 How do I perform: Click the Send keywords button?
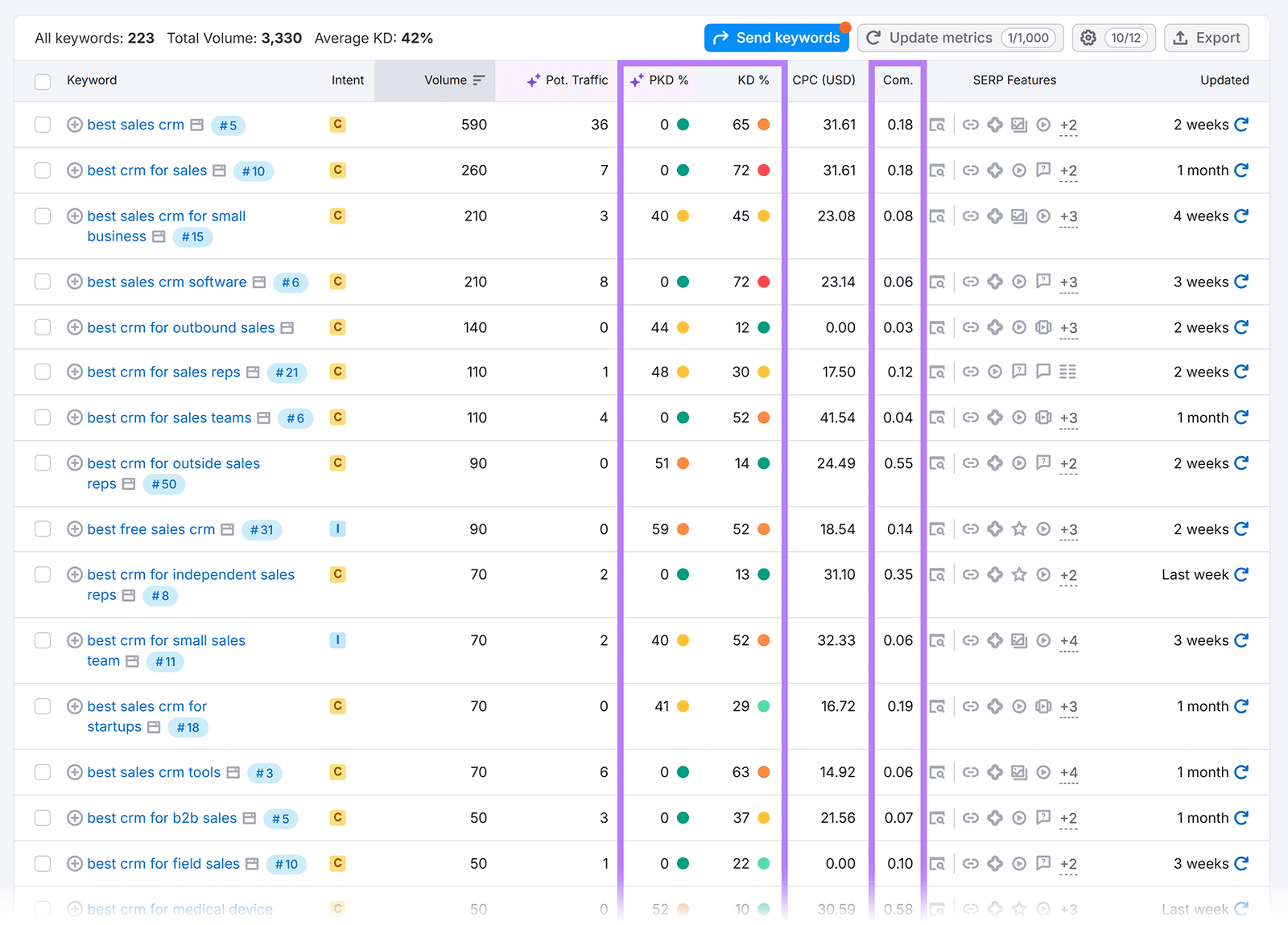[x=776, y=37]
